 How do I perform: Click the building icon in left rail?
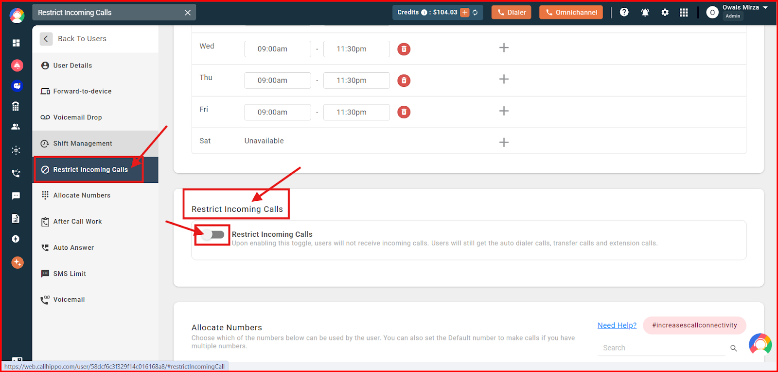pyautogui.click(x=16, y=106)
